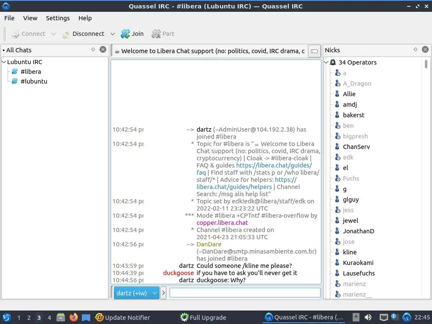Click the user icon beside ben
The width and height of the screenshot is (432, 324).
(337, 126)
